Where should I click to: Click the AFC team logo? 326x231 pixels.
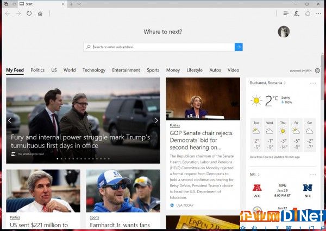coord(257,188)
